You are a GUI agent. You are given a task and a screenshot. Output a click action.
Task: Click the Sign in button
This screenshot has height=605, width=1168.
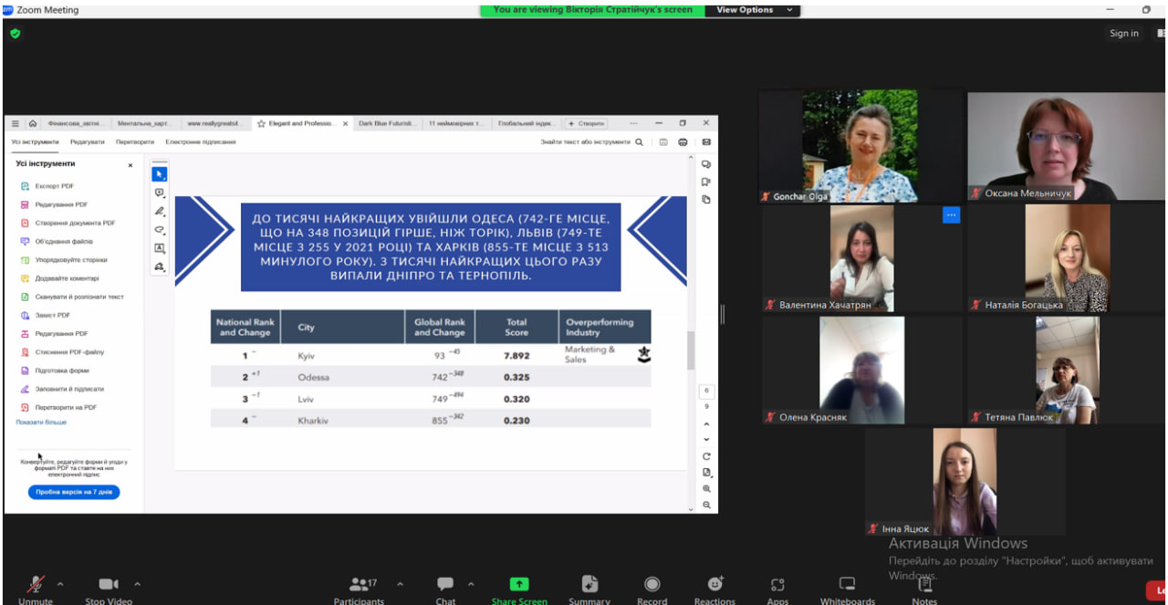[x=1123, y=34]
